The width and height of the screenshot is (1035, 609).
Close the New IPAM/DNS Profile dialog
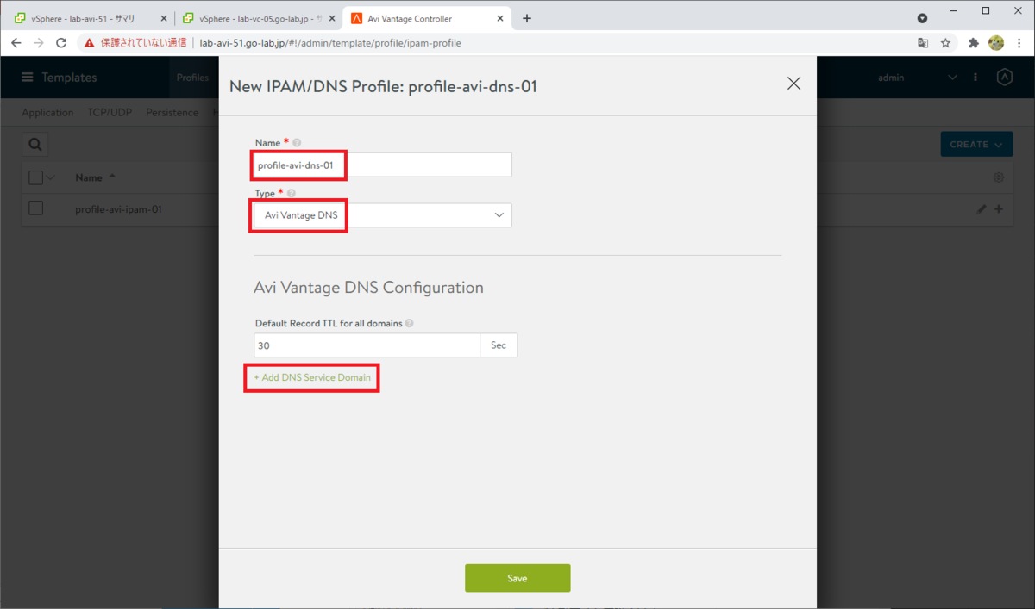click(793, 84)
